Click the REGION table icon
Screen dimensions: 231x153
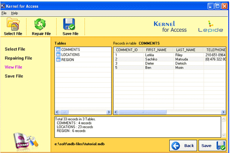58,60
